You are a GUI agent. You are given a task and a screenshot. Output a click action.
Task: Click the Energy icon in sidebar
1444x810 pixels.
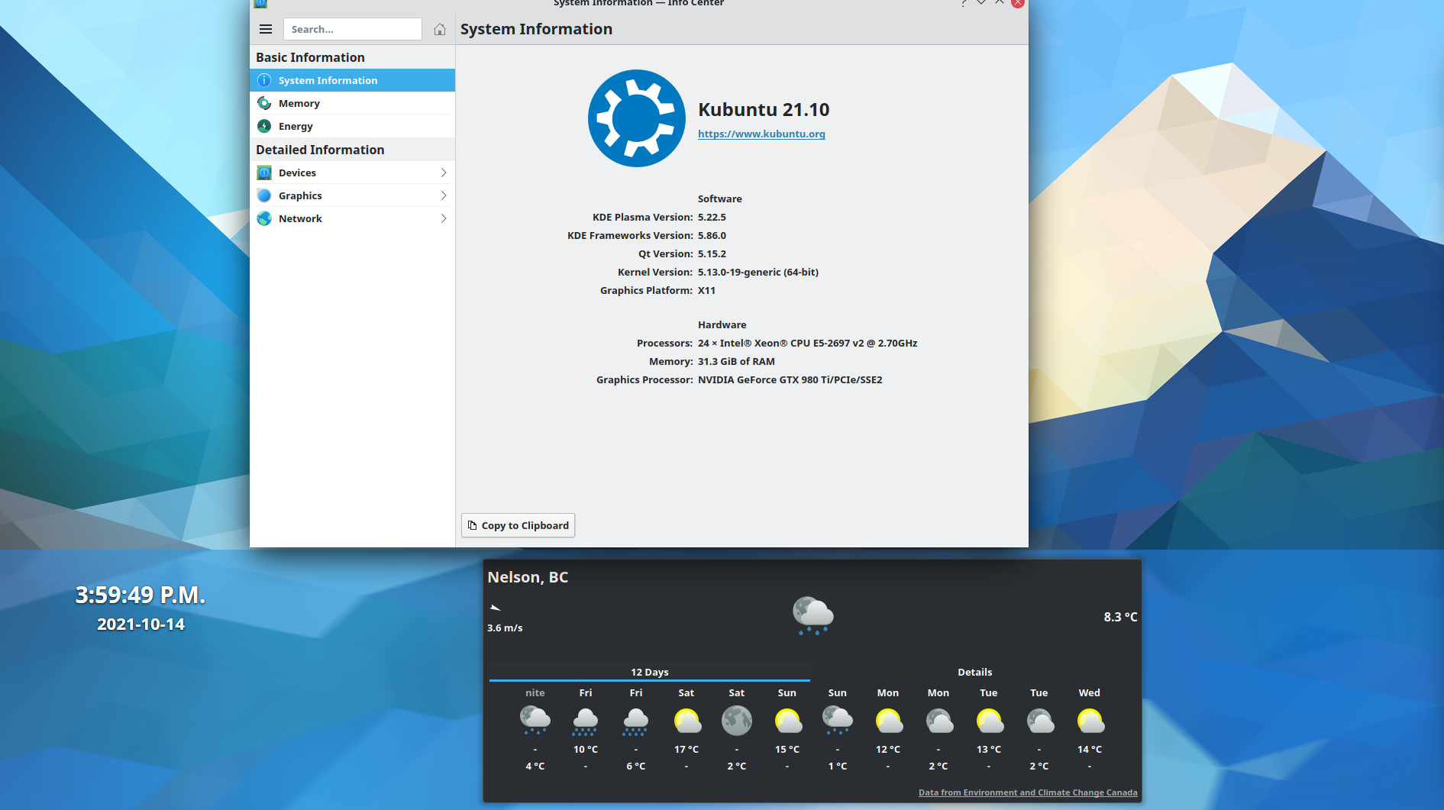(x=264, y=126)
